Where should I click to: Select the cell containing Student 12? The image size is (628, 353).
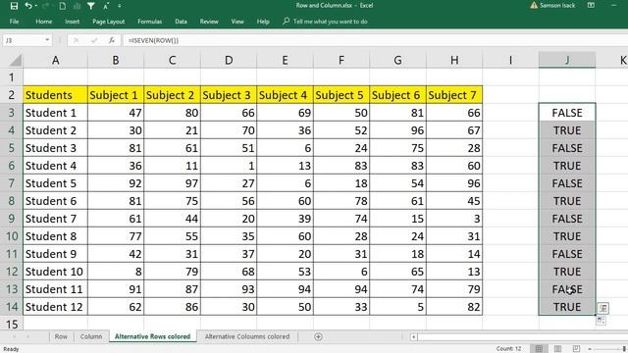point(55,307)
